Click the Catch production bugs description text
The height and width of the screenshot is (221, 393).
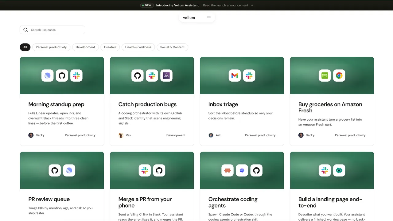150,118
